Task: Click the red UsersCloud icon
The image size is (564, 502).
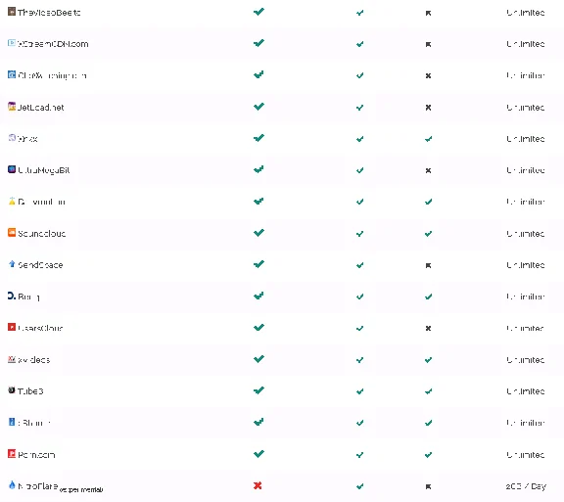Action: coord(12,327)
